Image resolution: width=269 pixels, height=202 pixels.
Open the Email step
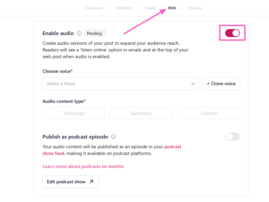coord(150,8)
